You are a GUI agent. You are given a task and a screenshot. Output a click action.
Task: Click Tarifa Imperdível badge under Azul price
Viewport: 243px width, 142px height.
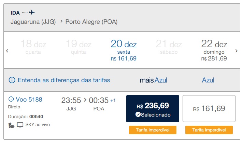[209, 130]
